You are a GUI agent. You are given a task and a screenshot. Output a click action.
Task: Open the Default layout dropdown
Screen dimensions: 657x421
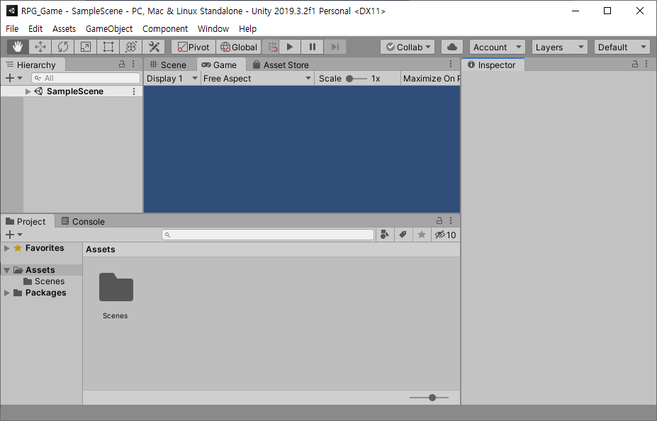click(x=622, y=47)
